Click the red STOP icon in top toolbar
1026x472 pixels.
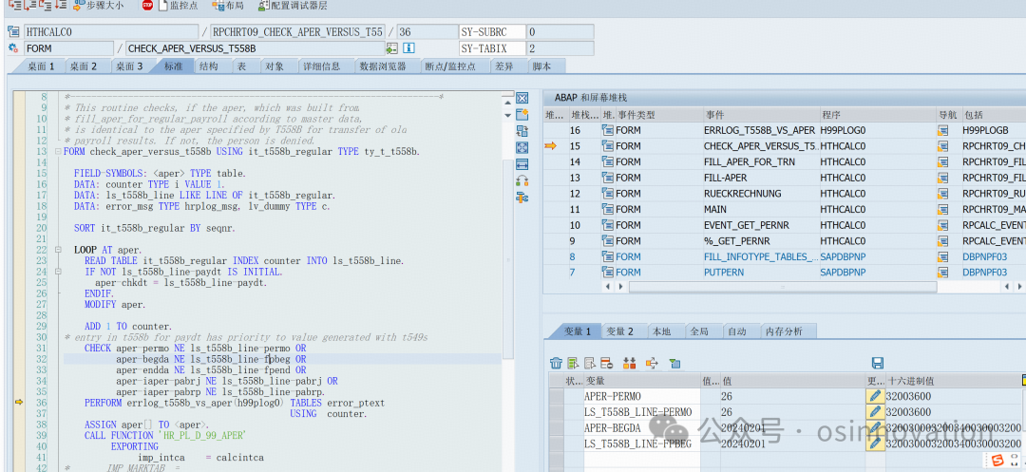147,6
